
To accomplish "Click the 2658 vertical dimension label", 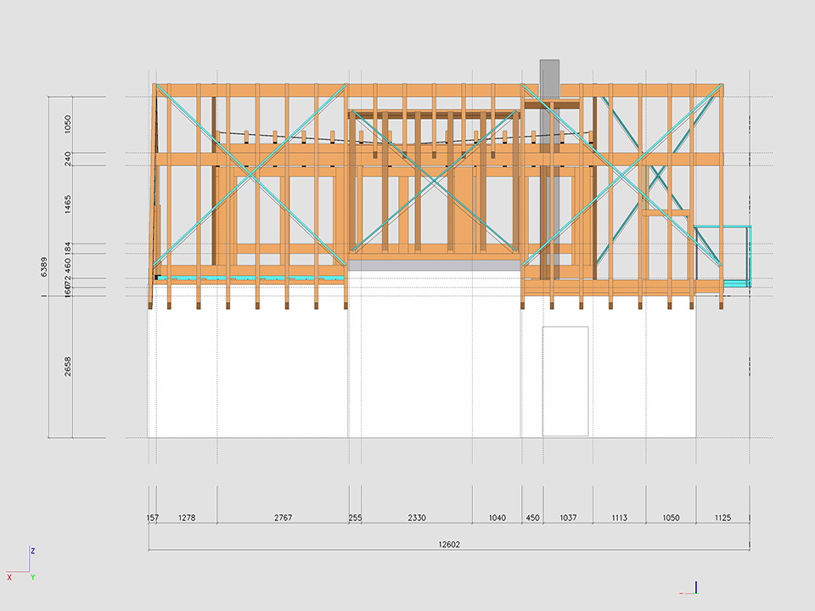I will (x=68, y=367).
